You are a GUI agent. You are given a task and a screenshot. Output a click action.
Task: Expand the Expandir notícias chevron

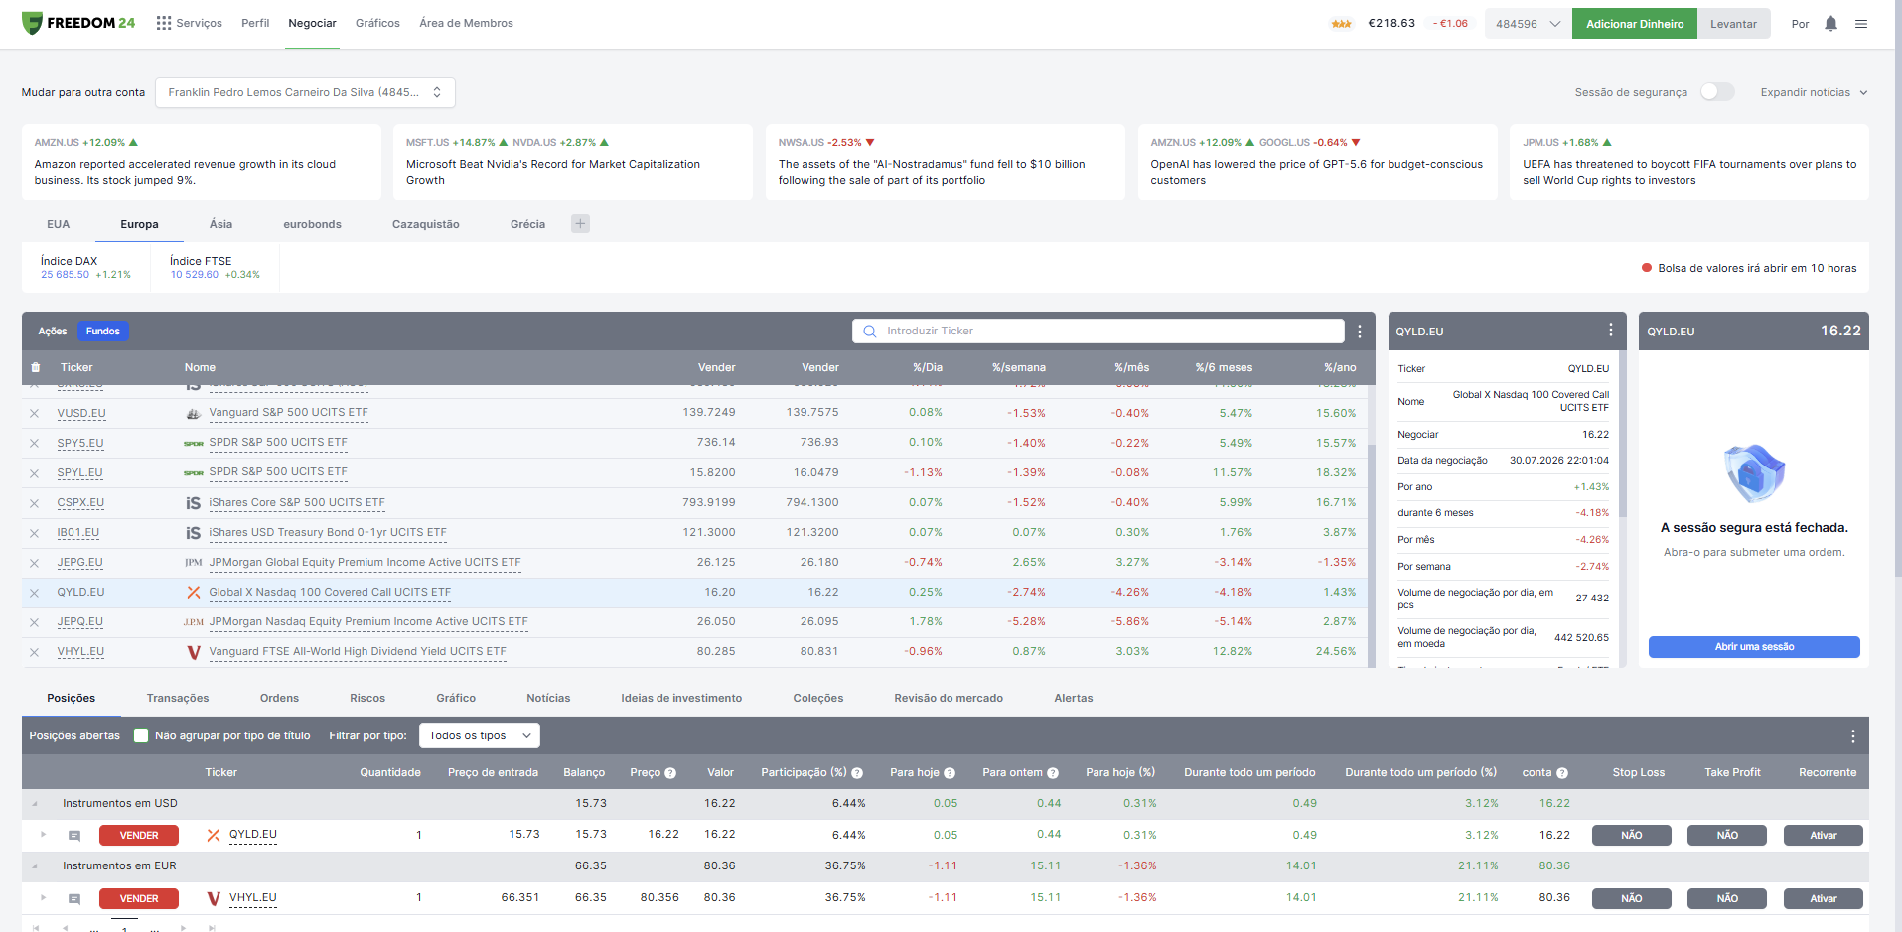pyautogui.click(x=1863, y=93)
